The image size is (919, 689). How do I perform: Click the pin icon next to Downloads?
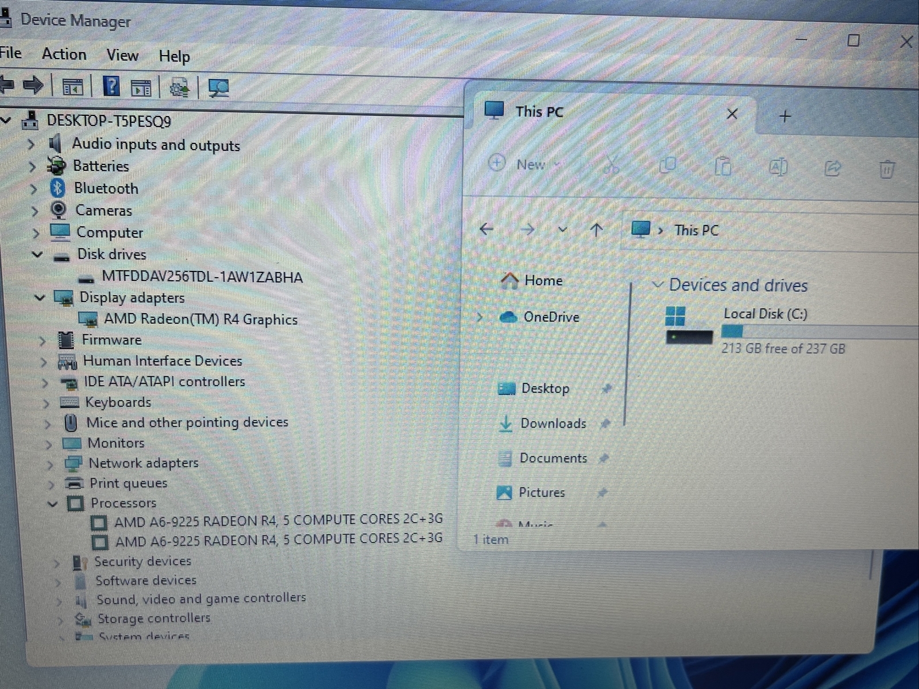tap(605, 424)
